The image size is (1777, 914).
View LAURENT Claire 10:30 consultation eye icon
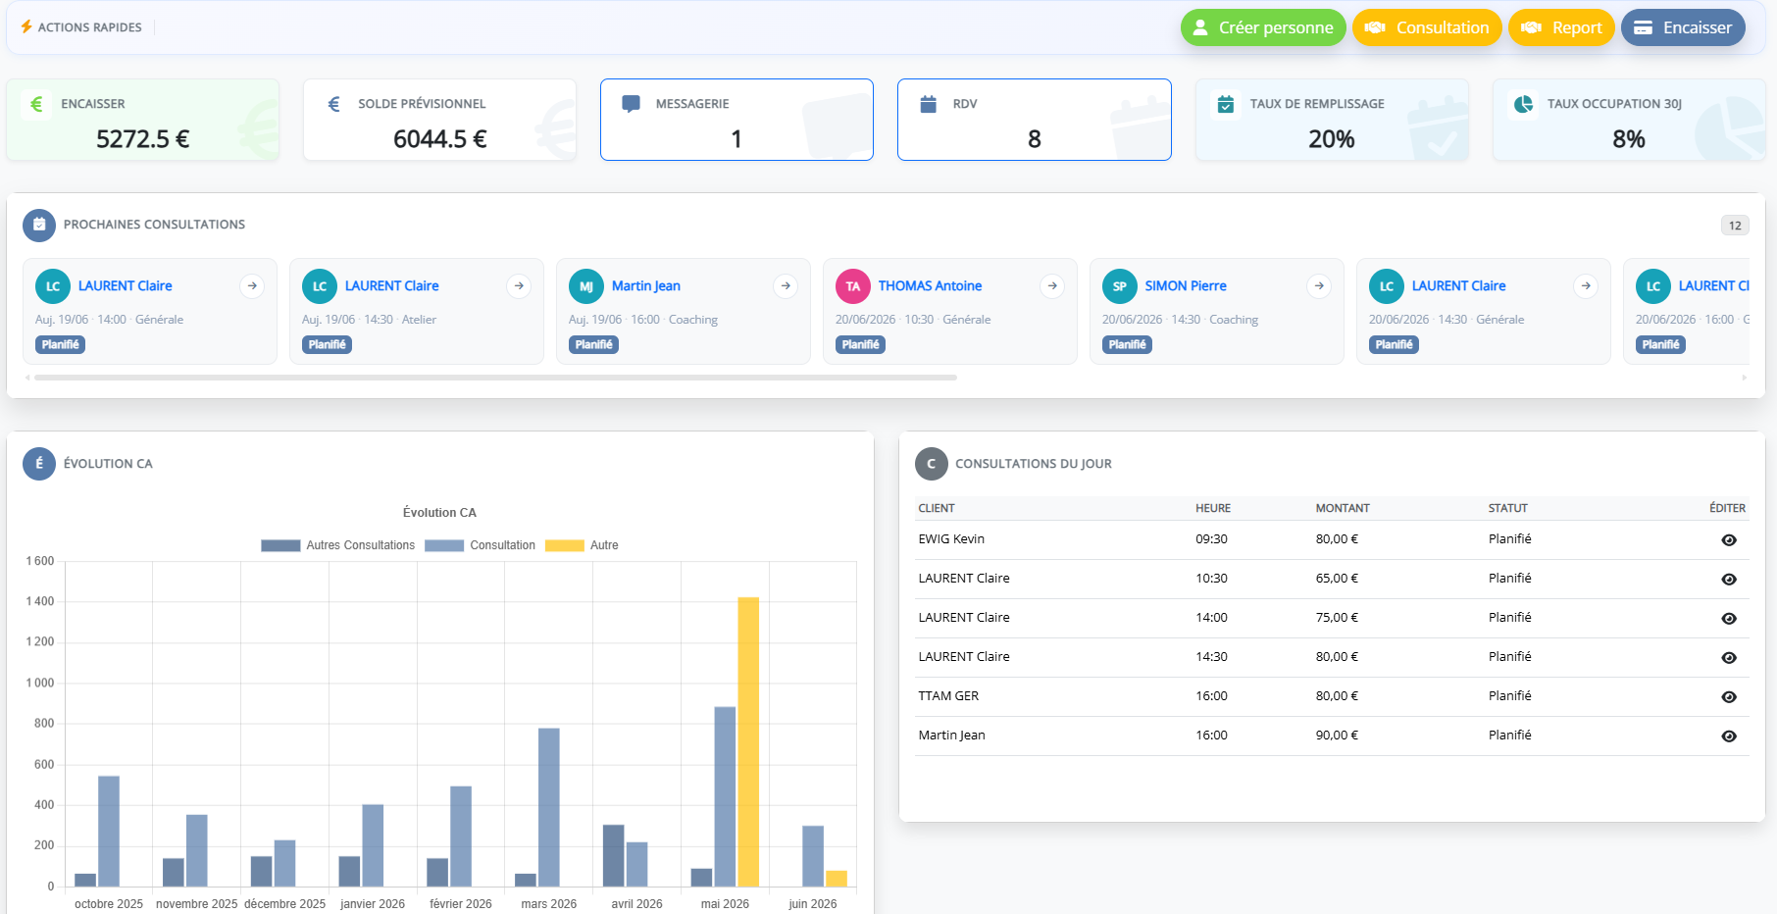(x=1729, y=580)
